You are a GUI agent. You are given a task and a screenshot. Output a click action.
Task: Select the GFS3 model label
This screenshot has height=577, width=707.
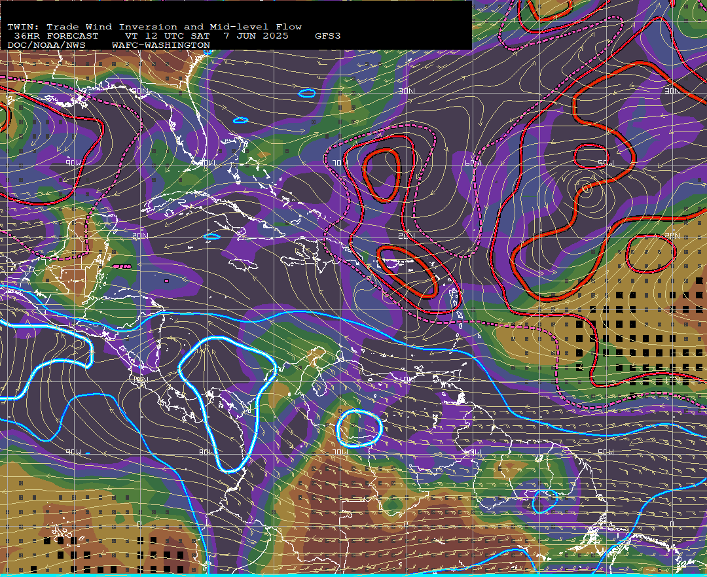point(328,36)
